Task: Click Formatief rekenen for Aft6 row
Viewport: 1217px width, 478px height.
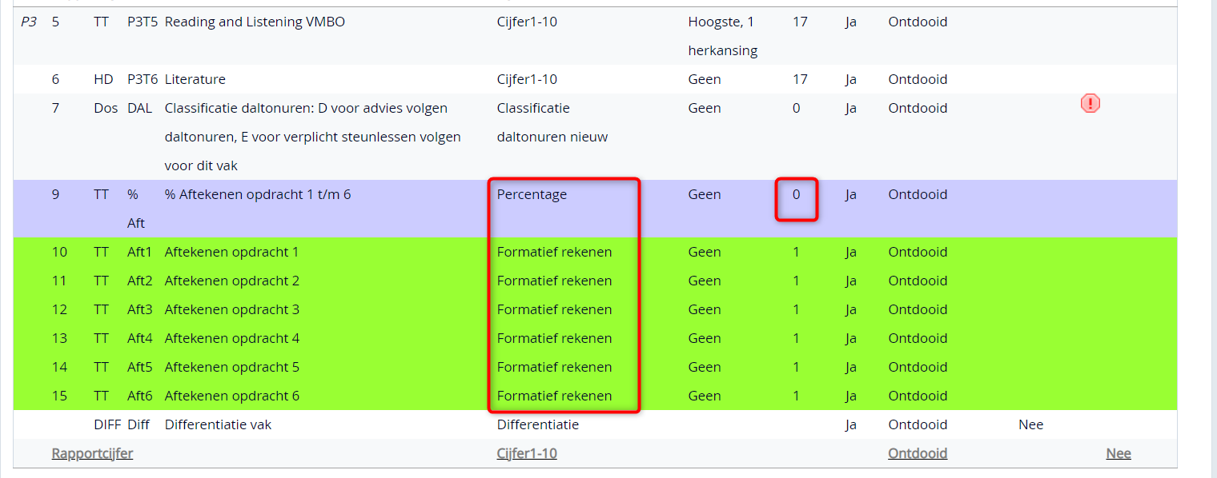Action: pyautogui.click(x=554, y=396)
